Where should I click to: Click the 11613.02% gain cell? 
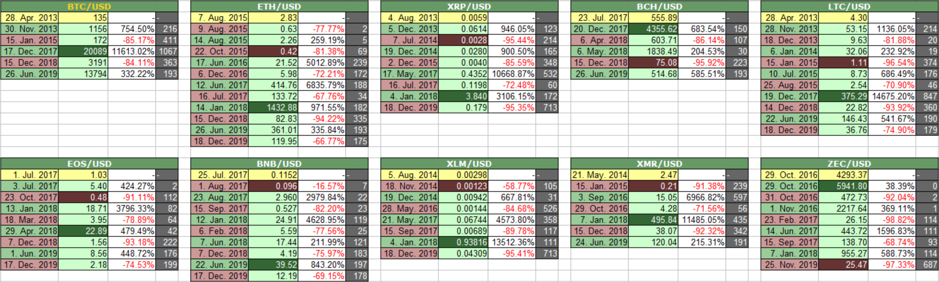(132, 51)
